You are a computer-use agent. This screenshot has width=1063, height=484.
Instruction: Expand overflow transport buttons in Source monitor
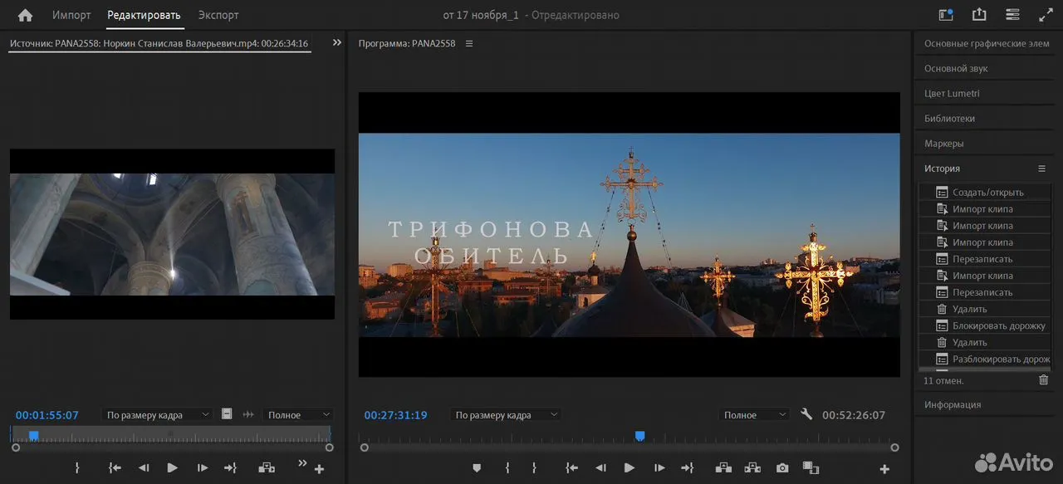(302, 462)
